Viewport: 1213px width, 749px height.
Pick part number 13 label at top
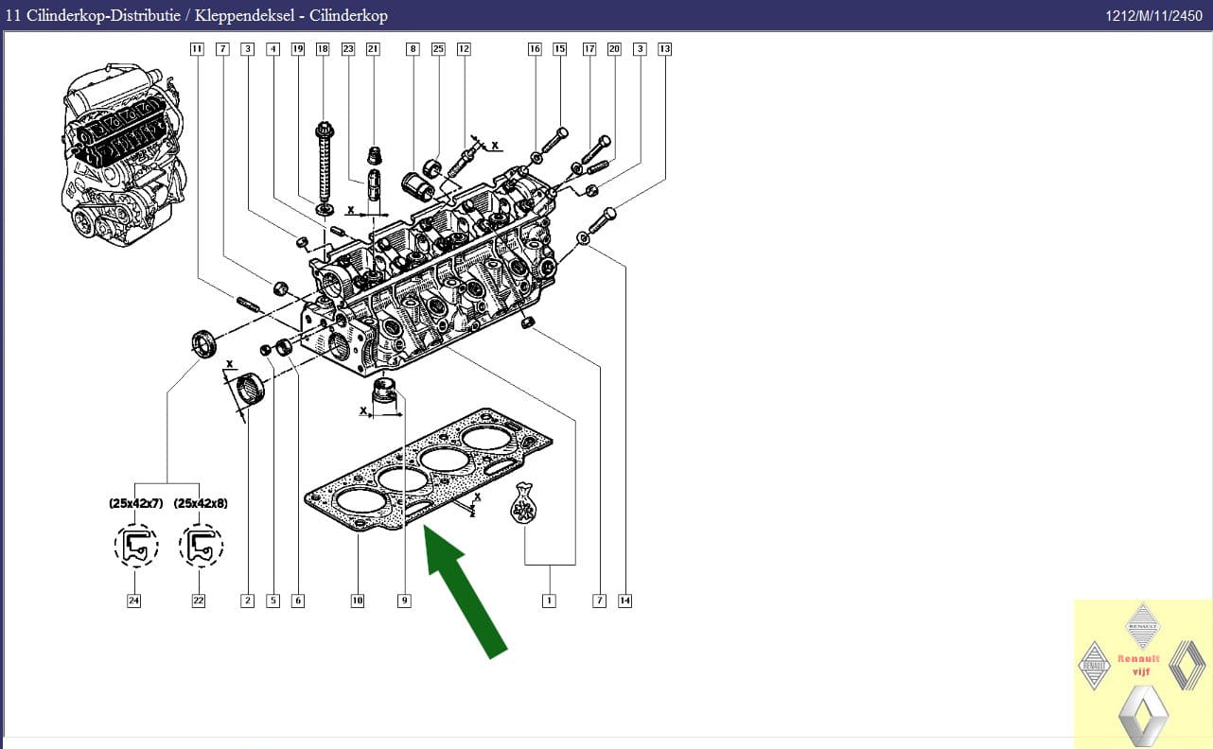point(664,48)
